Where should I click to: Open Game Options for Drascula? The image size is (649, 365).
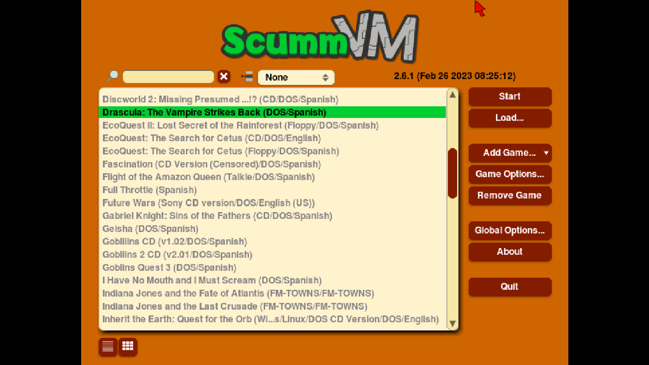coord(510,174)
